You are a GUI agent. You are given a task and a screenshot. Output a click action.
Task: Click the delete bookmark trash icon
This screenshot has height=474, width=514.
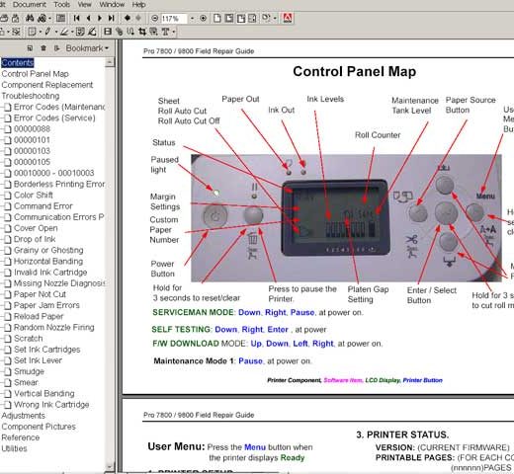point(43,48)
